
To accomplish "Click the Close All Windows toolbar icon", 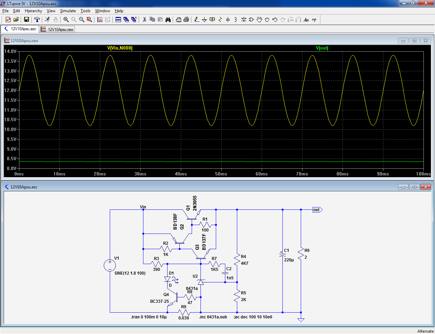I will point(134,20).
